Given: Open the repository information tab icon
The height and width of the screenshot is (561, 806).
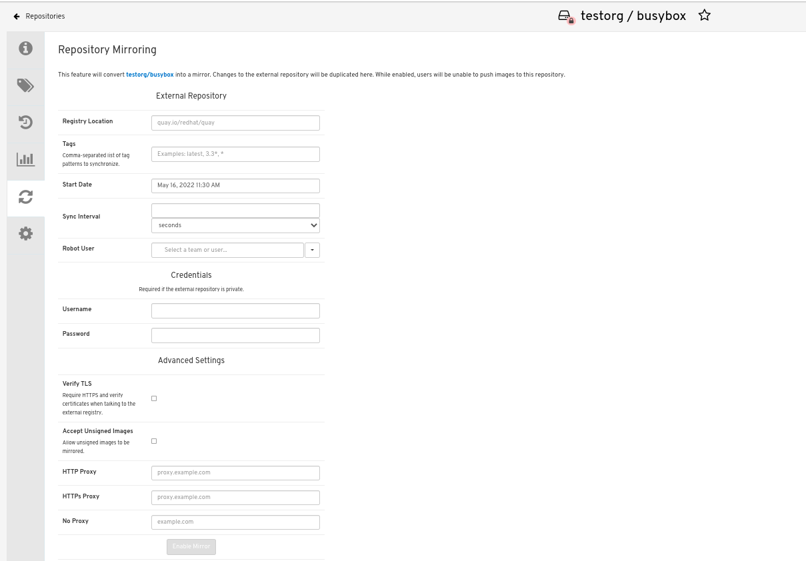Looking at the screenshot, I should (25, 48).
